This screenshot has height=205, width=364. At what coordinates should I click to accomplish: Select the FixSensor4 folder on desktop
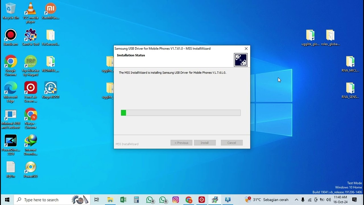[50, 37]
